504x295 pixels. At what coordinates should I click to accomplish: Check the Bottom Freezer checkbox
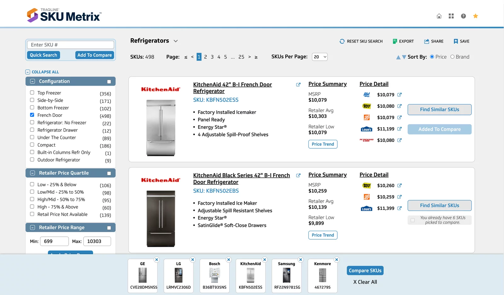pyautogui.click(x=32, y=107)
